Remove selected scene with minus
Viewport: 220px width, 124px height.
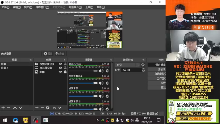[9, 108]
